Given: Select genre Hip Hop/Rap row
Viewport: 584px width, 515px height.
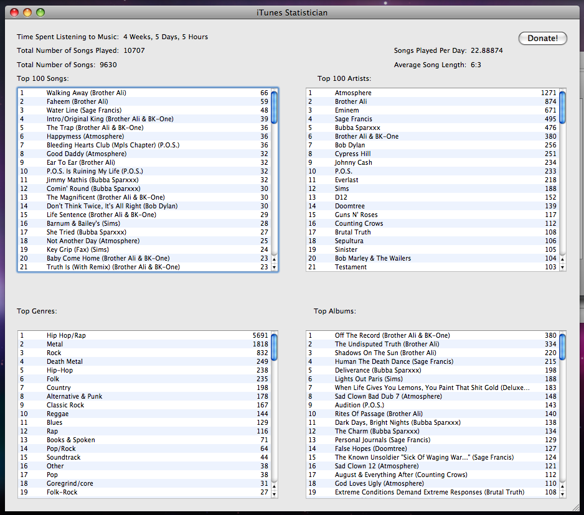Looking at the screenshot, I should tap(144, 335).
